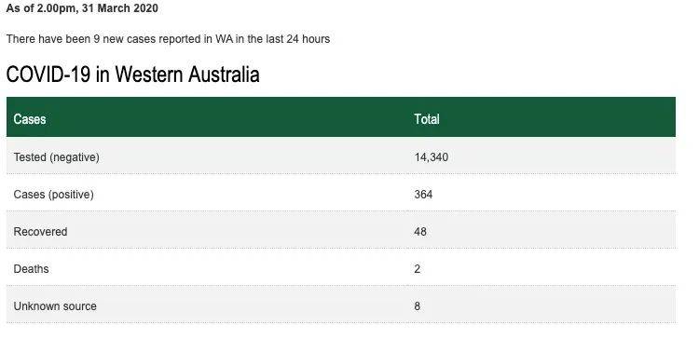Click the 364 positive cases value
The height and width of the screenshot is (339, 699).
coord(423,195)
